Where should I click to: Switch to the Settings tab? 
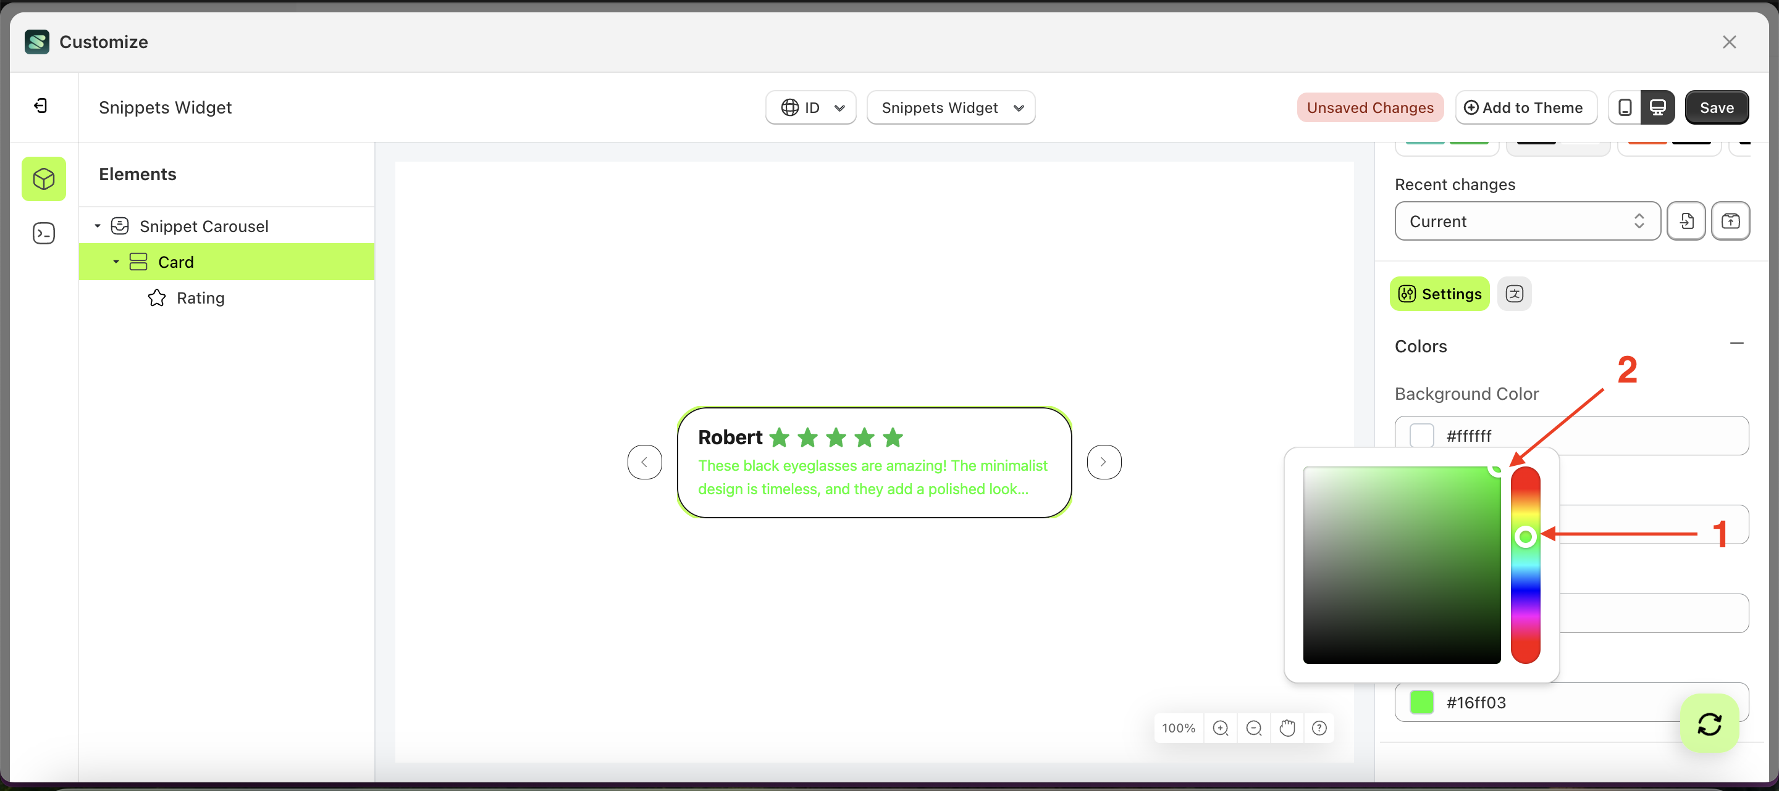point(1439,294)
